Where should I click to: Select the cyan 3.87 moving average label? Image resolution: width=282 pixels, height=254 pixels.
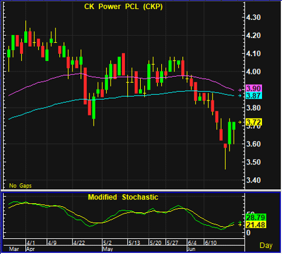click(x=254, y=96)
